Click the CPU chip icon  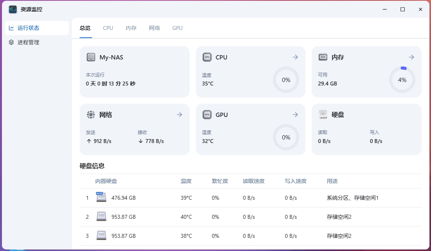(x=207, y=57)
